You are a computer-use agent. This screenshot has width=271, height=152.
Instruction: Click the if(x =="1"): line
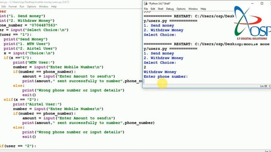click(x=18, y=58)
